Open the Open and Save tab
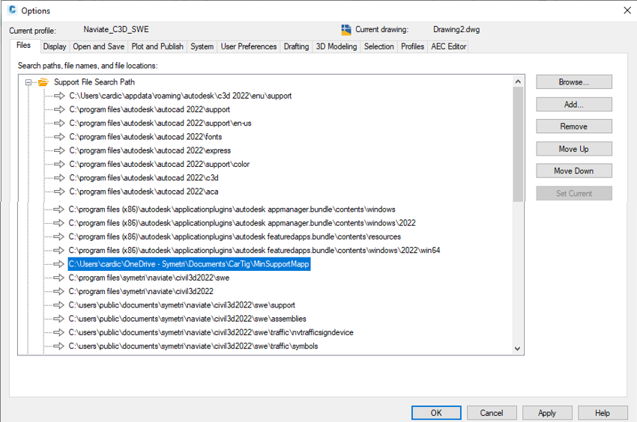 [99, 46]
